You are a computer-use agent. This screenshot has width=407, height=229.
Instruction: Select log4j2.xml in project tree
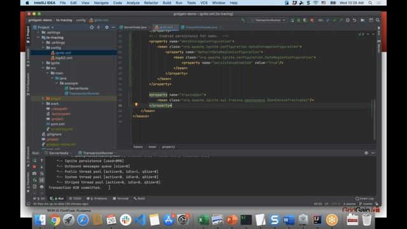[x=62, y=58]
